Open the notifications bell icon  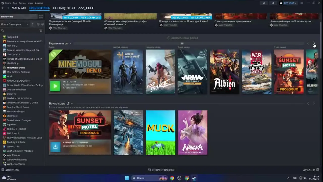[273, 3]
